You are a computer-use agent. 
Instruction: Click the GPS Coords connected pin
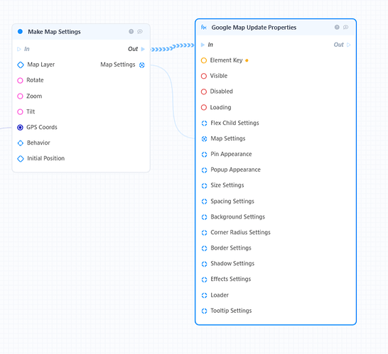(x=20, y=128)
